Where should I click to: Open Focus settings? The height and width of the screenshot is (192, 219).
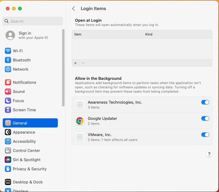coord(30,101)
